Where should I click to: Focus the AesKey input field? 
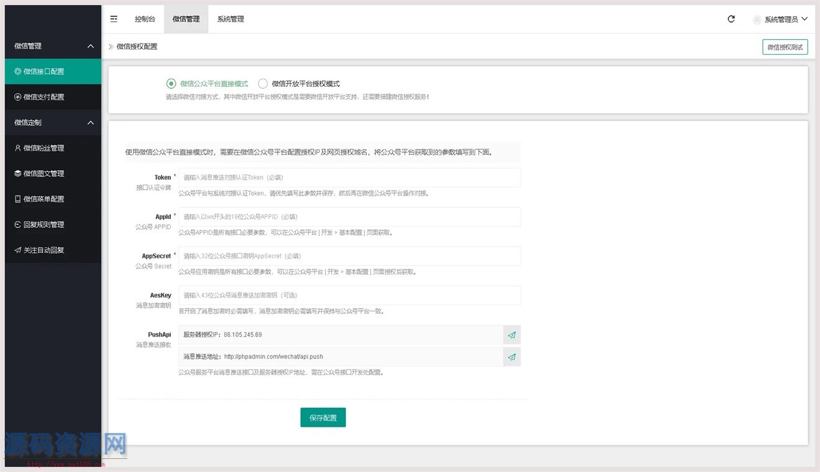point(349,296)
